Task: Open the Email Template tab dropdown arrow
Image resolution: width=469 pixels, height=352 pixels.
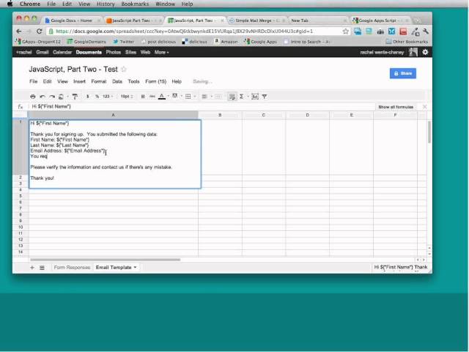Action: [x=135, y=267]
